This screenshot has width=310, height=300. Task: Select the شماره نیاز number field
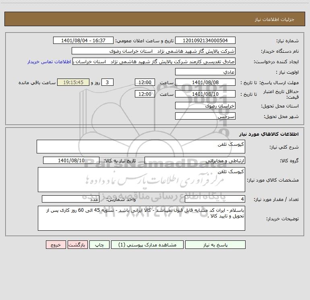205,40
